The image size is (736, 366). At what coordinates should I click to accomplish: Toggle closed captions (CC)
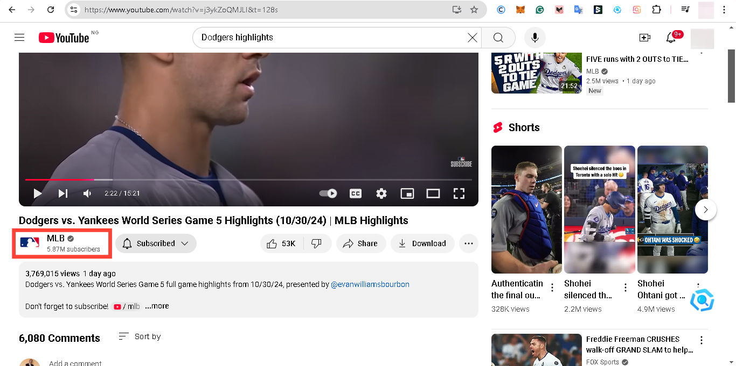(356, 193)
